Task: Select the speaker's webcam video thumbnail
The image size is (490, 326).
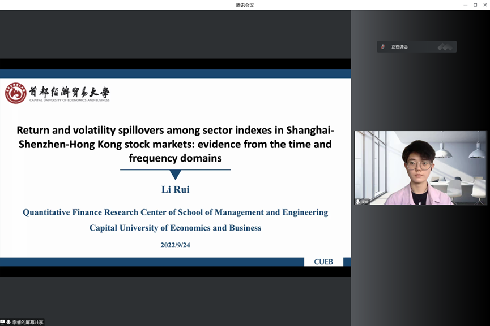Action: pyautogui.click(x=420, y=168)
